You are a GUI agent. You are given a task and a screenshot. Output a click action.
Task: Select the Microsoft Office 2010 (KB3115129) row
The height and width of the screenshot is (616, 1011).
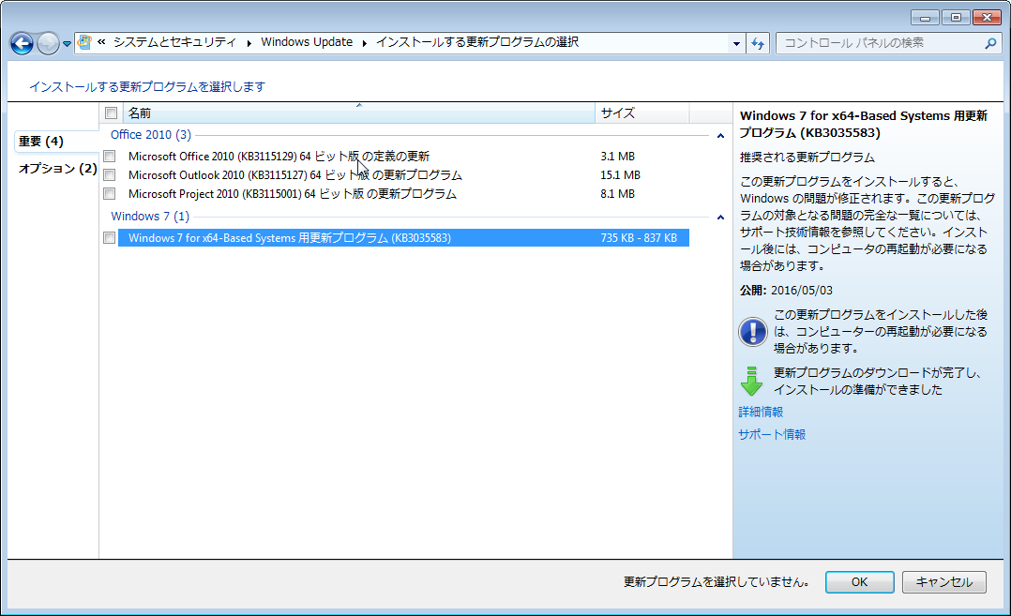(x=403, y=156)
